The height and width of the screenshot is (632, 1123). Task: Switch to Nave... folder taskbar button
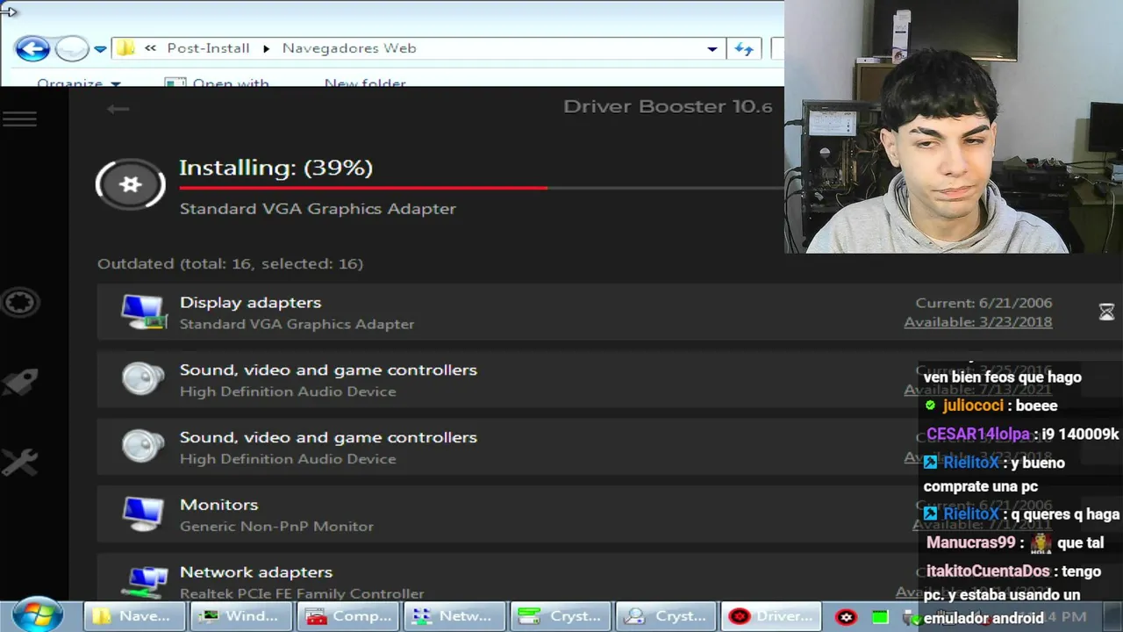tap(136, 616)
